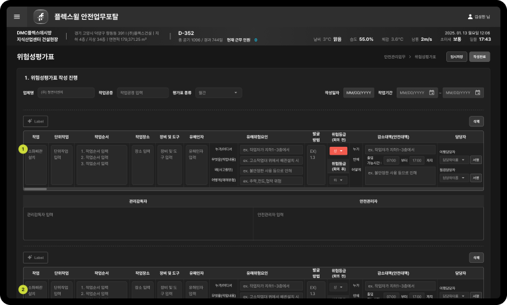The image size is (507, 305).
Task: Click the first section's Label button
Action: [x=36, y=121]
